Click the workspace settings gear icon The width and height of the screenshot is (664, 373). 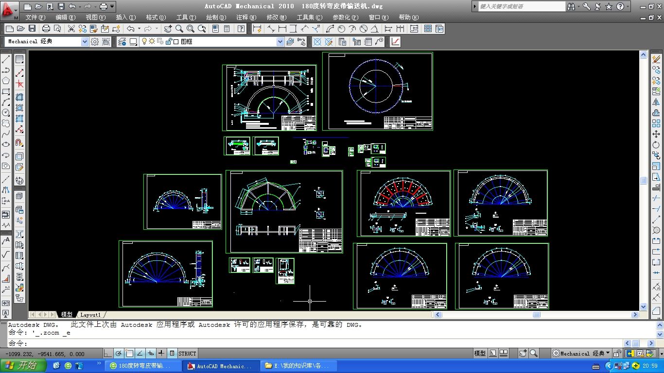pos(95,42)
